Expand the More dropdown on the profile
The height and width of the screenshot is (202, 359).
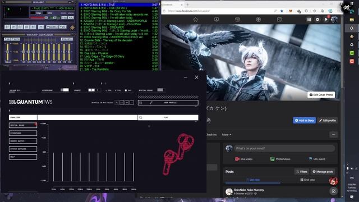click(227, 135)
